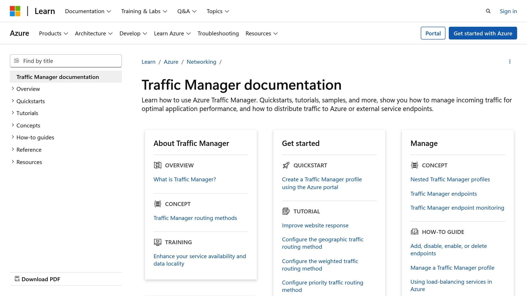Open the three-dot more actions menu

pyautogui.click(x=510, y=62)
